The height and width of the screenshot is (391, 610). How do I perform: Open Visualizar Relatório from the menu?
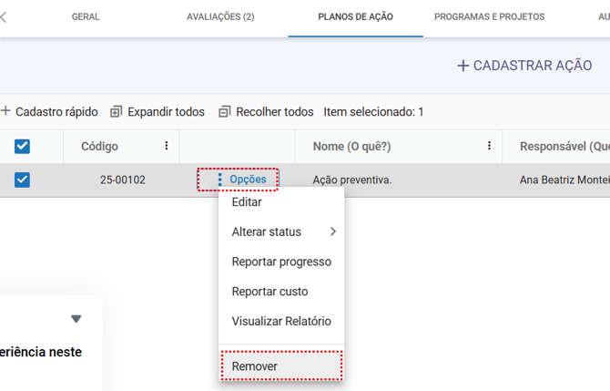pos(281,321)
